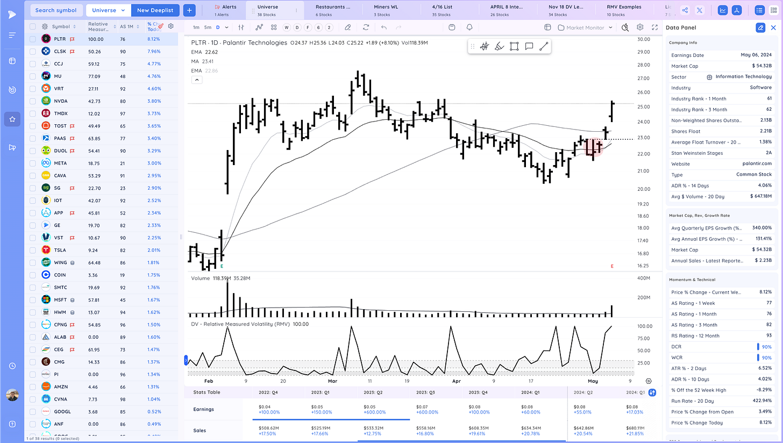Open the history clock sidebar icon
783x443 pixels.
pos(12,366)
